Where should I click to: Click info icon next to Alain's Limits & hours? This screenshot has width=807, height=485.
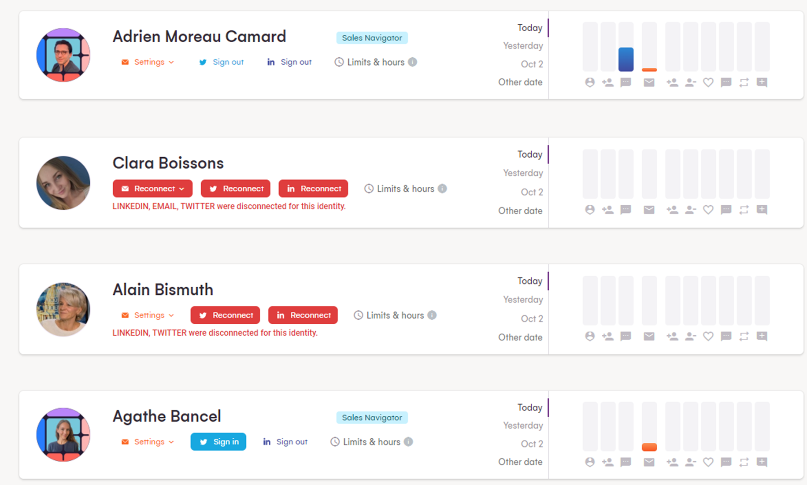tap(432, 315)
